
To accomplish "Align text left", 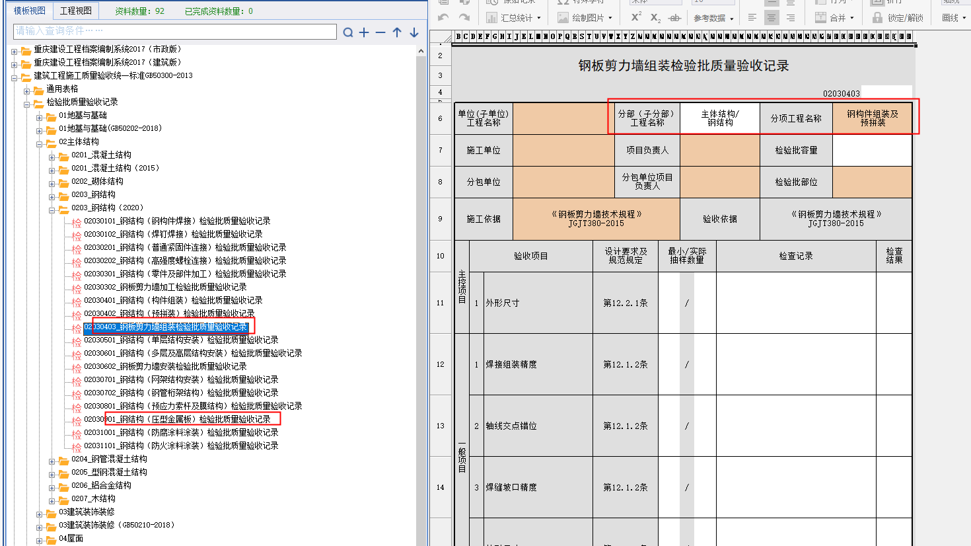I will tap(752, 17).
